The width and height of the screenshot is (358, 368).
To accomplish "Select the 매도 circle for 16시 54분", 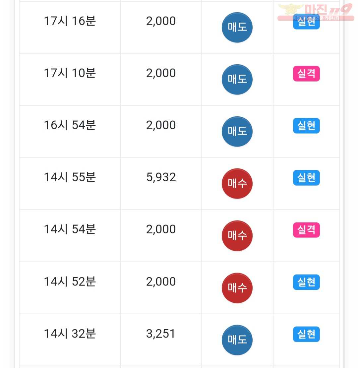I will (237, 131).
